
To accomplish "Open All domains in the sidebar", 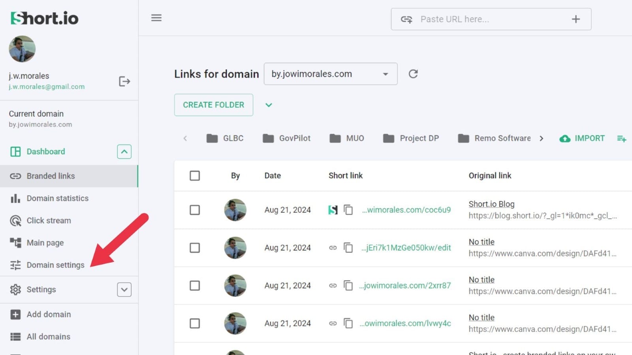I will [69, 336].
